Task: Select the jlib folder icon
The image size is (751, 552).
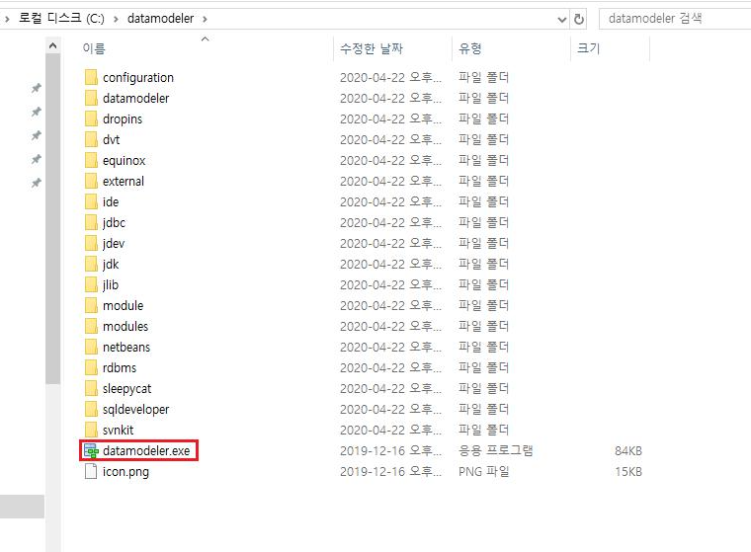Action: pos(91,284)
